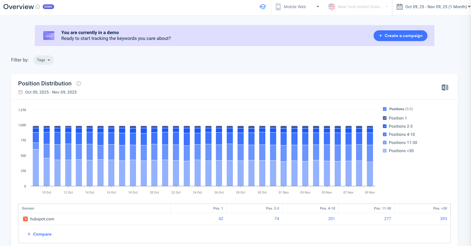Screen dimensions: 471x246
Task: Click the HubSpot favicon in table
Action: point(25,219)
